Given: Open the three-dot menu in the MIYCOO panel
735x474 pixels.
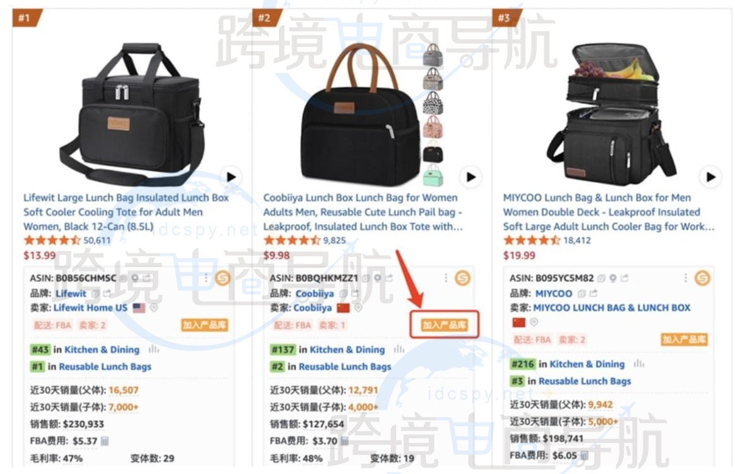Looking at the screenshot, I should pos(685,278).
